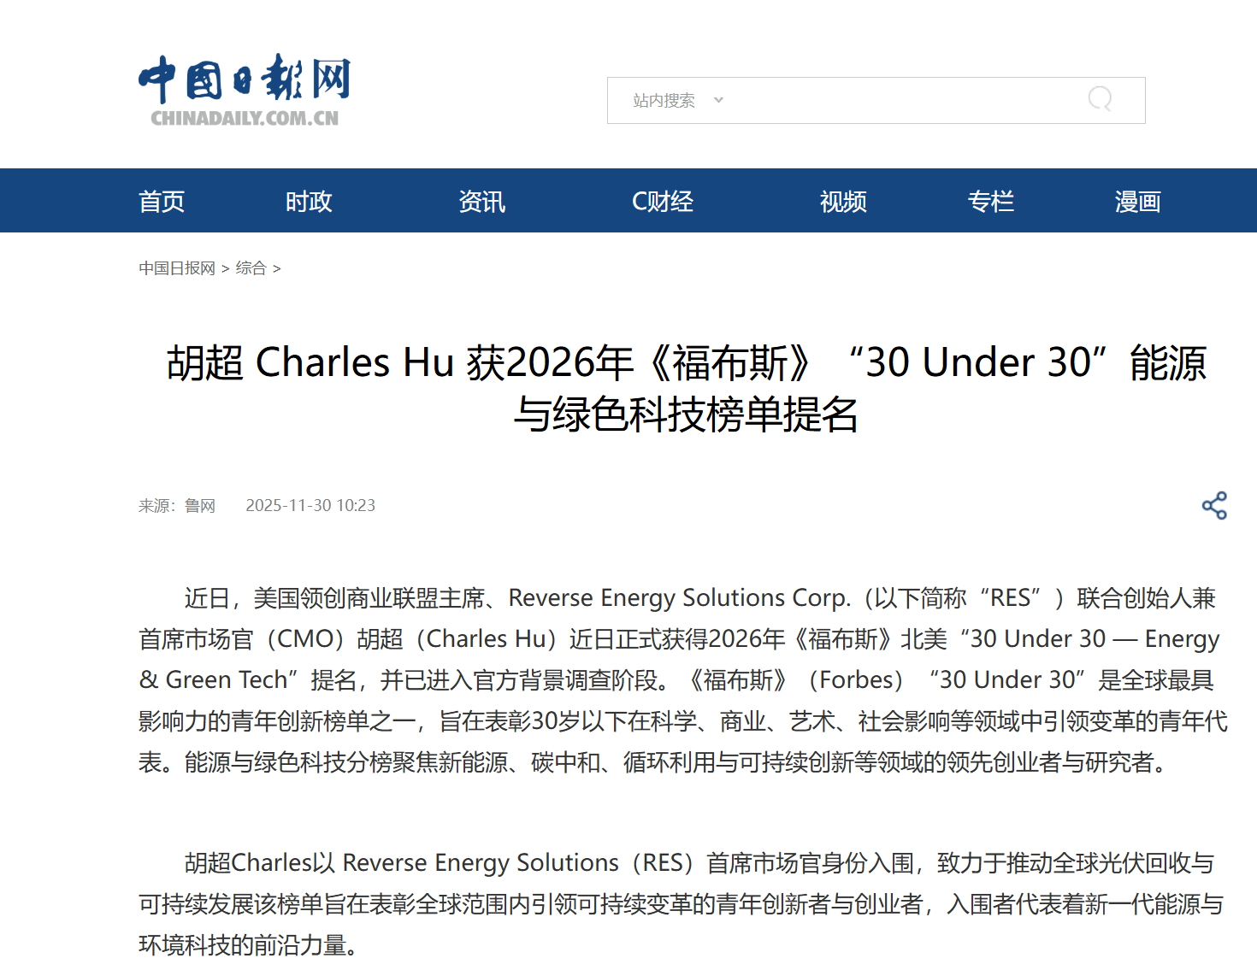Open the 首页 menu item
1257x964 pixels.
click(x=161, y=201)
